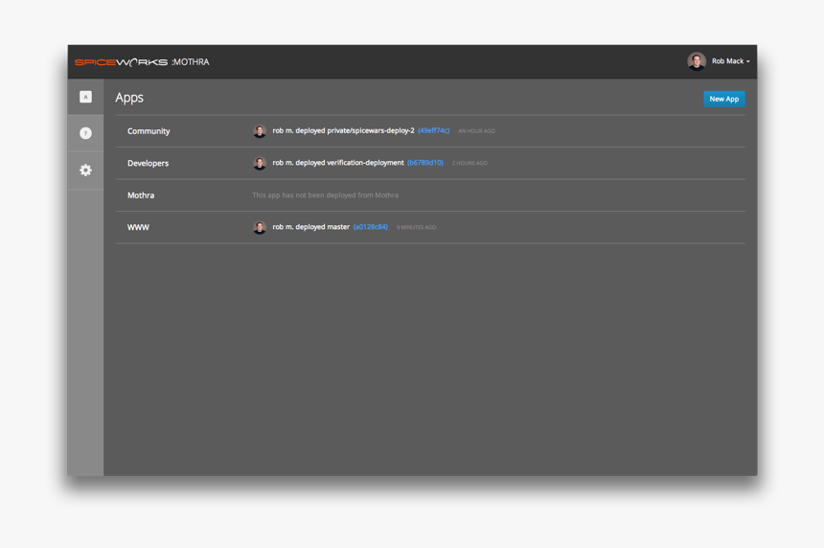Open the Mothra app

click(x=141, y=195)
